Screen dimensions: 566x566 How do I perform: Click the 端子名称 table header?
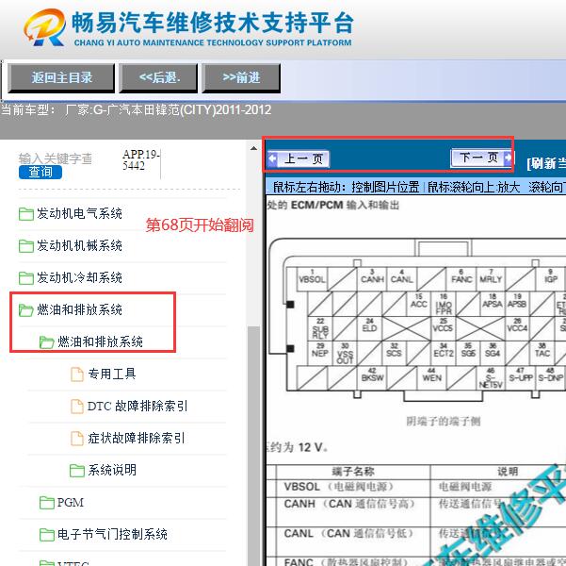pyautogui.click(x=353, y=472)
